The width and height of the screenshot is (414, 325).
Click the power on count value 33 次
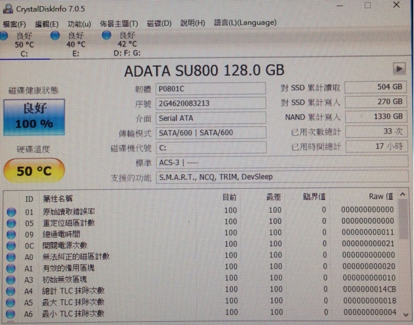coord(376,132)
